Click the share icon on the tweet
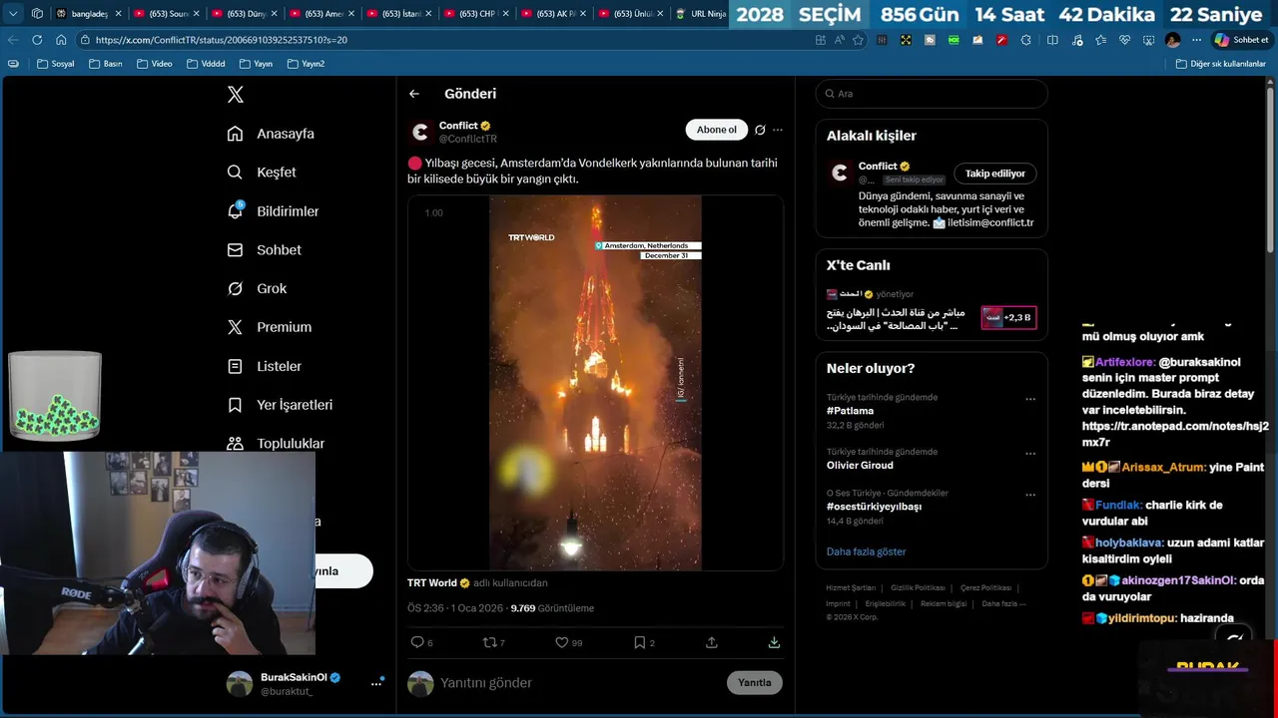 [712, 642]
